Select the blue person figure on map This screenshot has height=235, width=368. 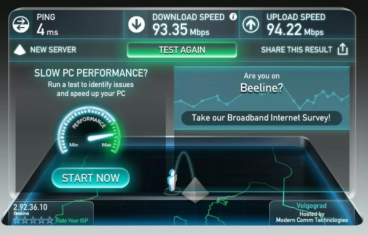point(172,180)
